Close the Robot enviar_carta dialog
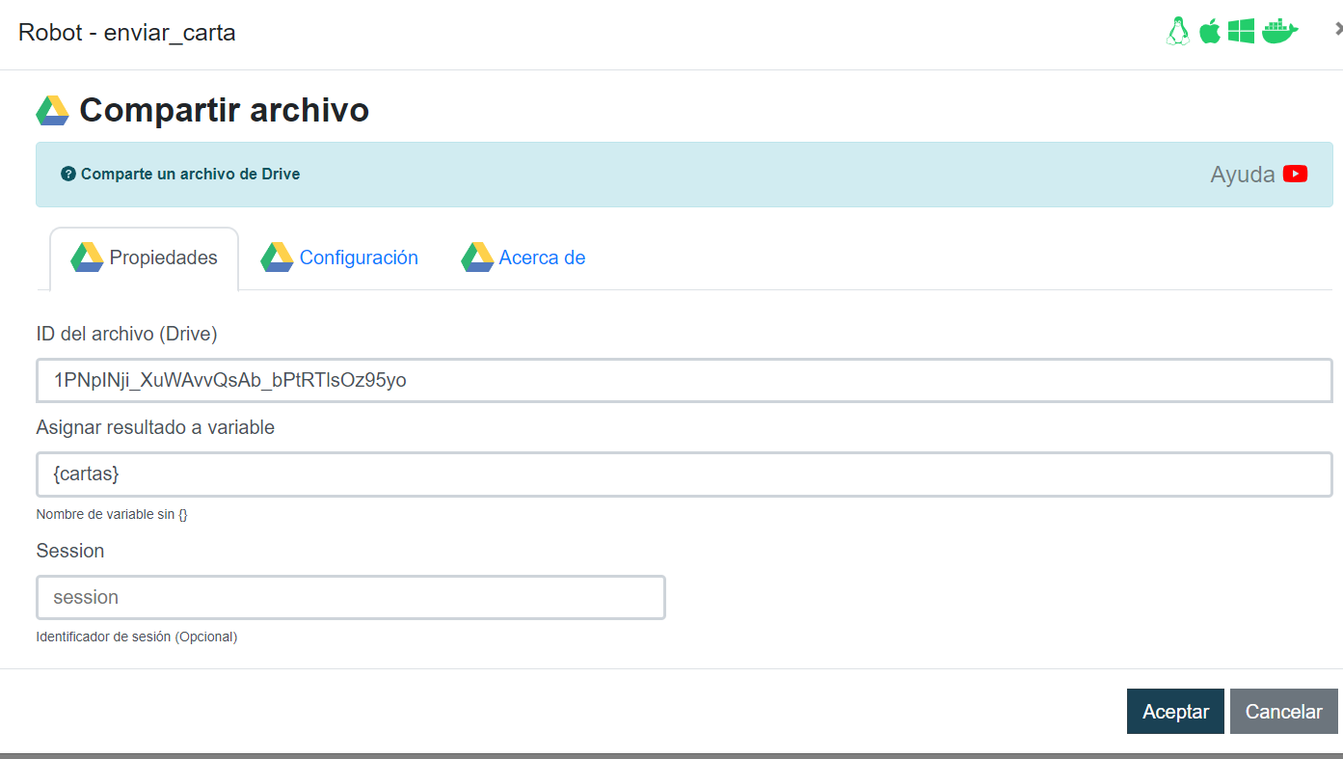This screenshot has width=1343, height=759. [x=1337, y=30]
